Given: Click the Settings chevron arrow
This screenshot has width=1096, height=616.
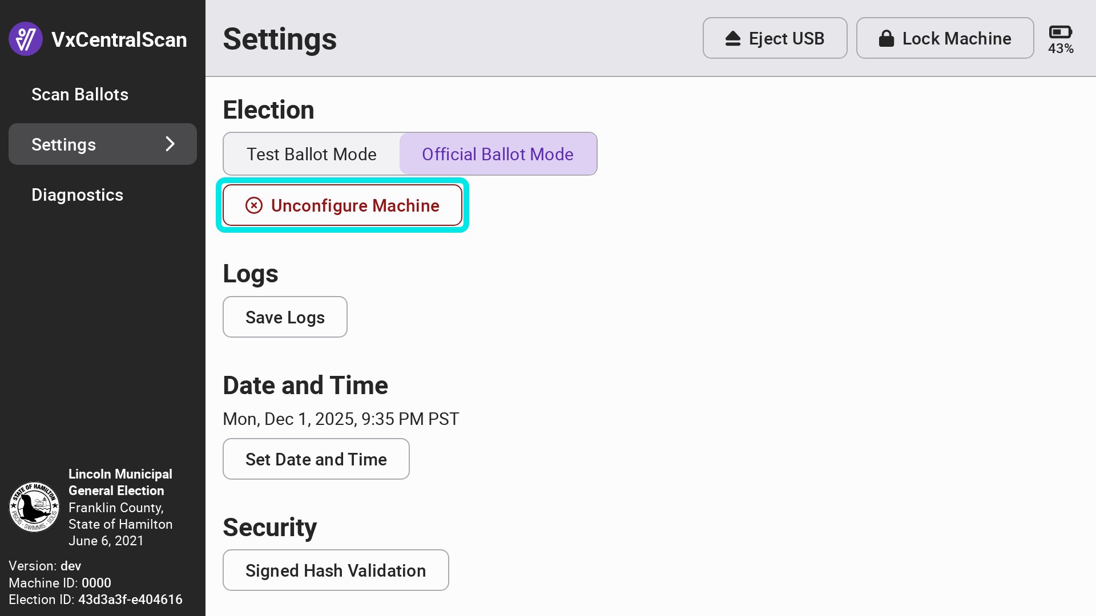Looking at the screenshot, I should tap(170, 144).
